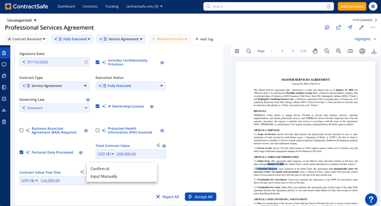Screen dimensions: 381x206
Task: Go to Contracts
Action: (x=90, y=7)
